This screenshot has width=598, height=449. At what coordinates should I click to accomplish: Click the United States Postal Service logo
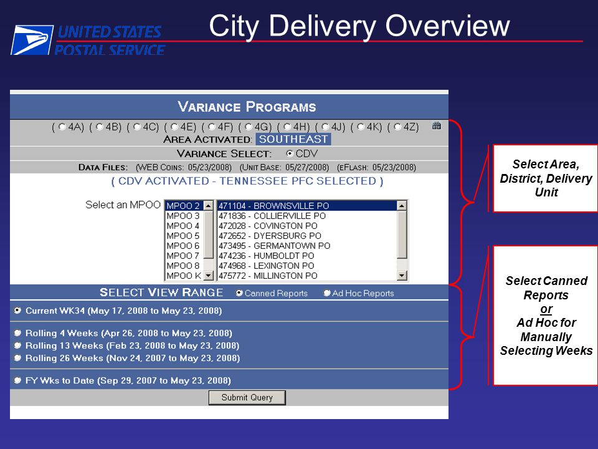pos(88,40)
